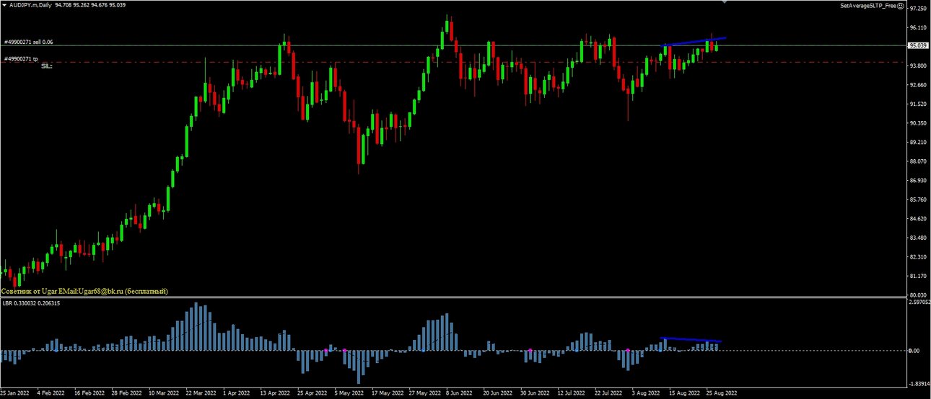Click the -1.83914 indicator scale value
The height and width of the screenshot is (399, 931).
pyautogui.click(x=918, y=384)
